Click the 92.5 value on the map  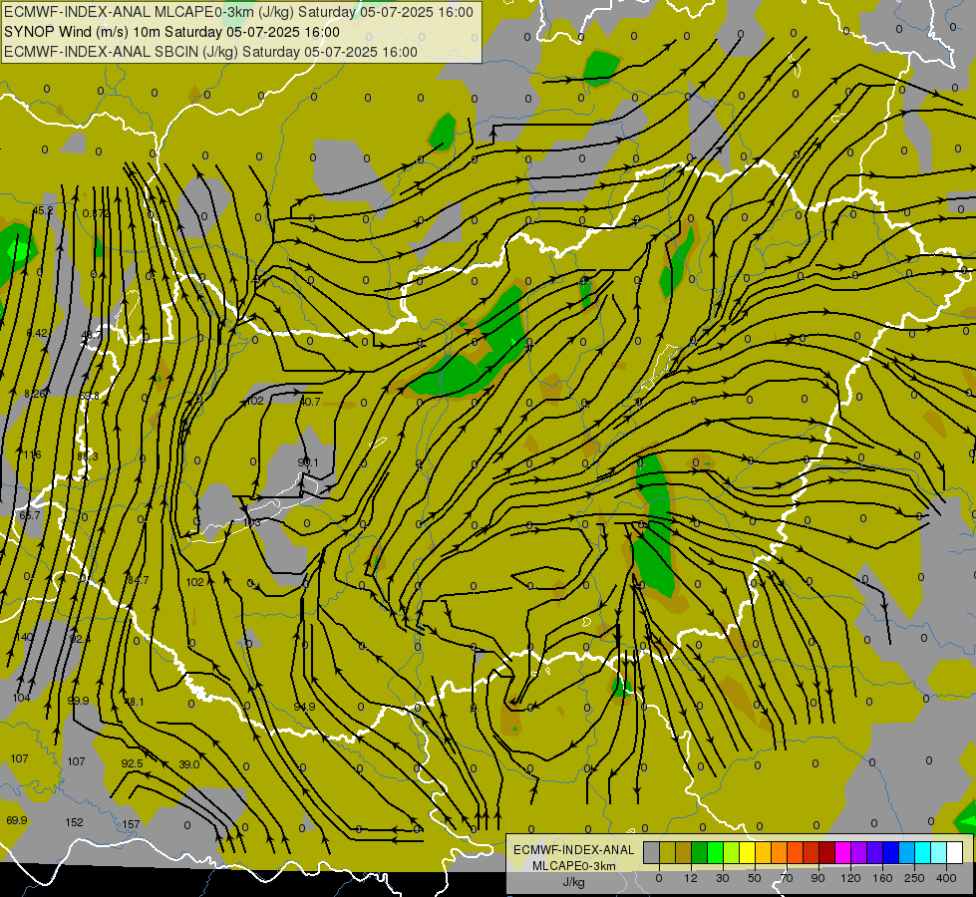click(132, 763)
